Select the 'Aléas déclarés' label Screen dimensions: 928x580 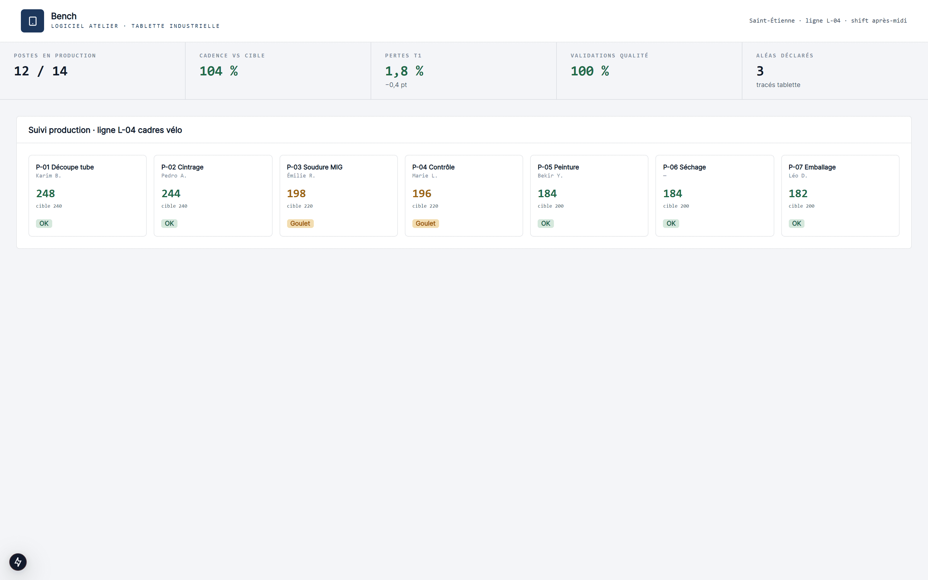(x=784, y=56)
